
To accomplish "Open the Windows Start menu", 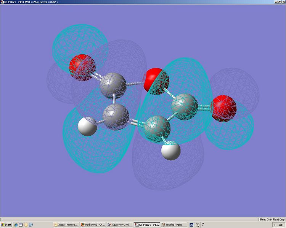I will [6, 225].
